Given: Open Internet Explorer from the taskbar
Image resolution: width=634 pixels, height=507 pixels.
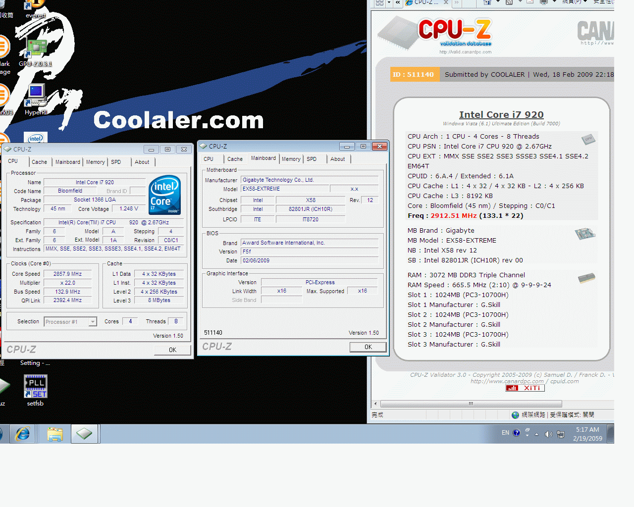Looking at the screenshot, I should pyautogui.click(x=23, y=434).
